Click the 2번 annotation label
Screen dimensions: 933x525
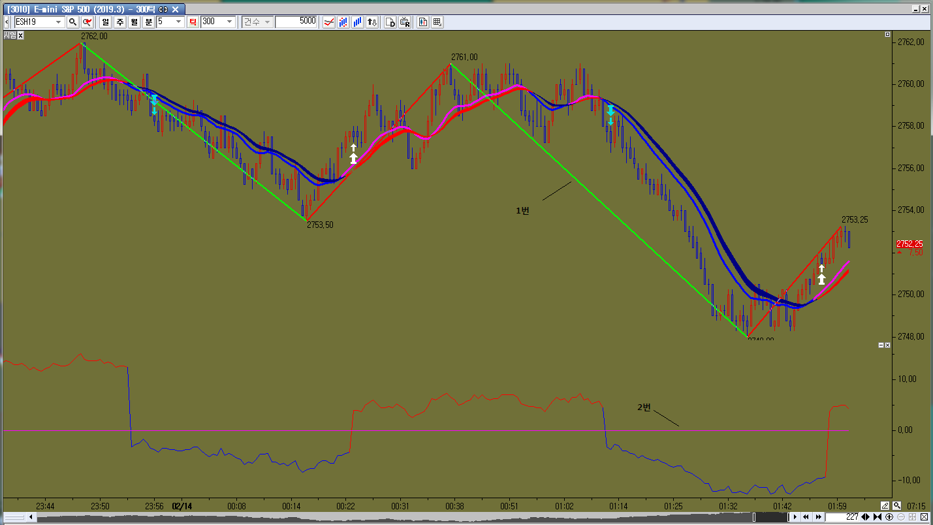pos(644,407)
